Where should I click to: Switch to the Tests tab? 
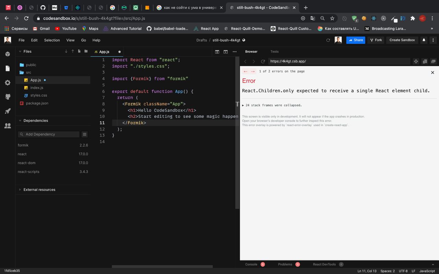click(x=274, y=52)
